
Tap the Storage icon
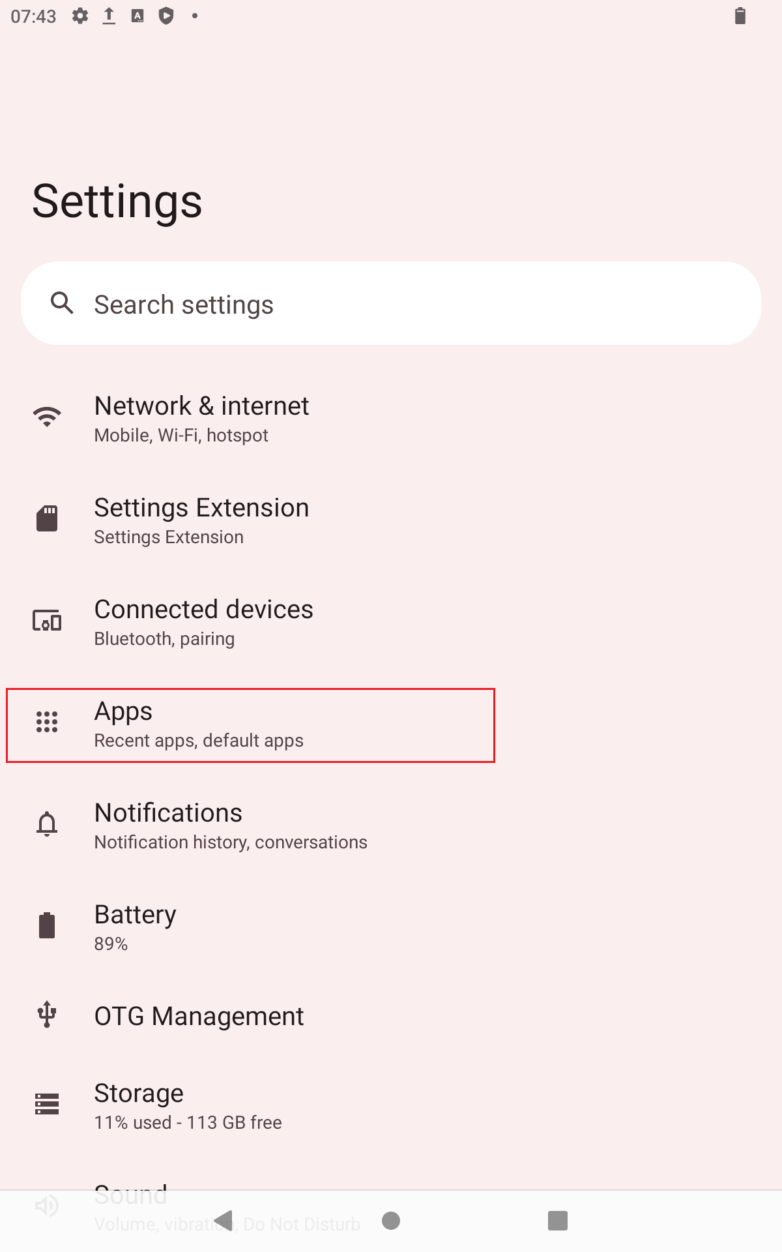coord(47,1104)
